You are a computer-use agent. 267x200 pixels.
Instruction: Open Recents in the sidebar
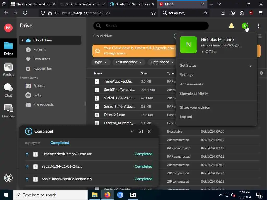point(40,50)
